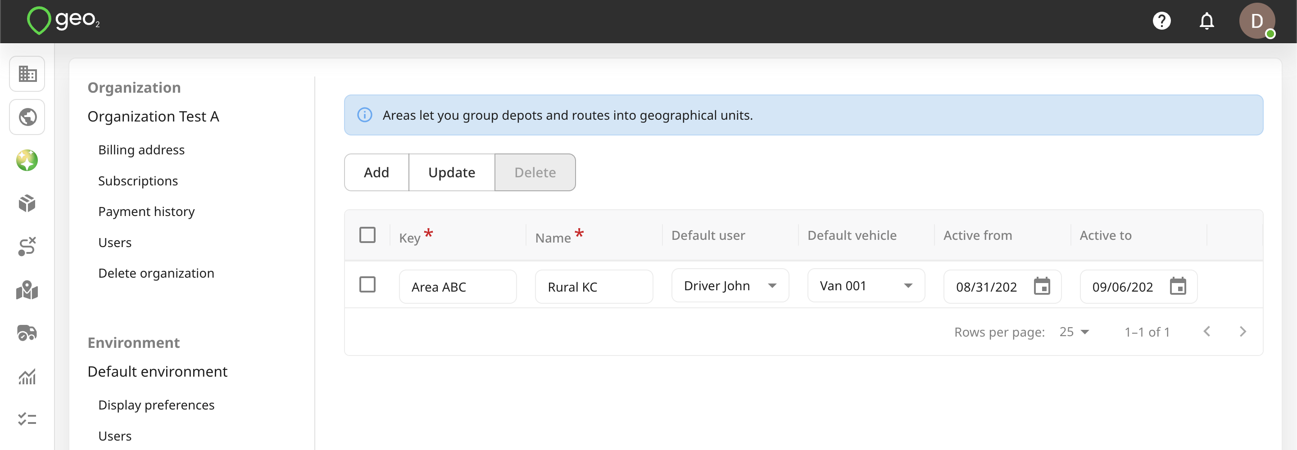Open the Van 001 default vehicle dropdown
This screenshot has width=1297, height=450.
(866, 286)
